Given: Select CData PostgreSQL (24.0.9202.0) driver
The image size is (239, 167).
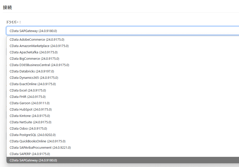Looking at the screenshot, I should [123, 135].
